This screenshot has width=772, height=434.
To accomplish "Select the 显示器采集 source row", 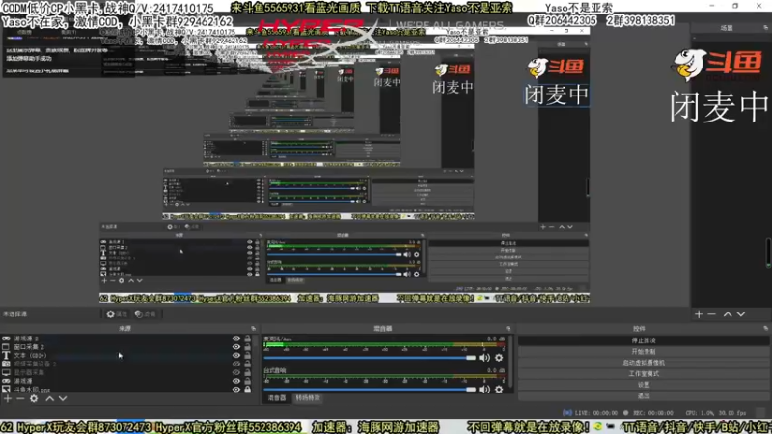I will (x=126, y=372).
